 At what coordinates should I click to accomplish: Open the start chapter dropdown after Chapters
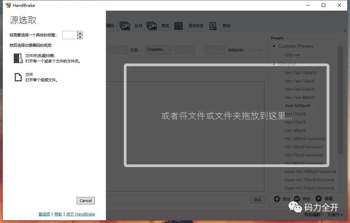pyautogui.click(x=184, y=50)
